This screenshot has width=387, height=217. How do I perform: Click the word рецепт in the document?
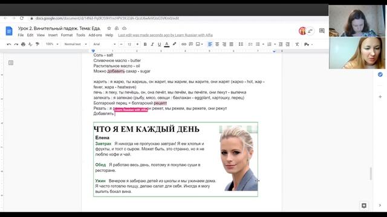(x=160, y=103)
